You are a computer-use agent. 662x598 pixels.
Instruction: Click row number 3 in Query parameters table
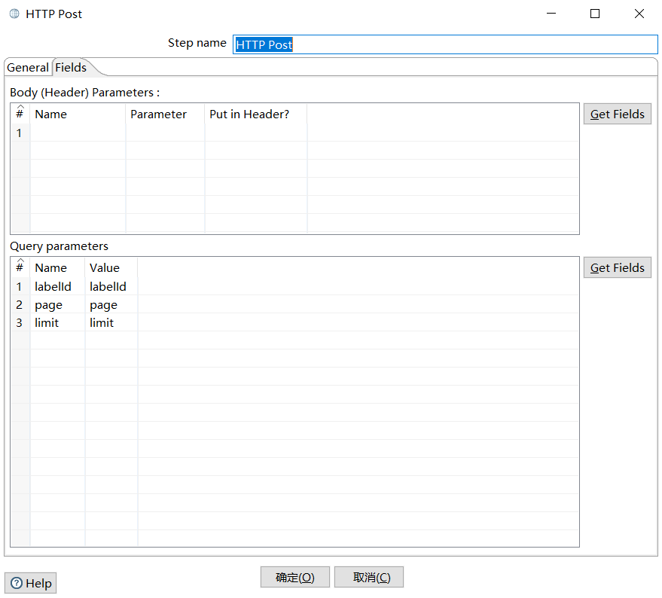point(20,322)
